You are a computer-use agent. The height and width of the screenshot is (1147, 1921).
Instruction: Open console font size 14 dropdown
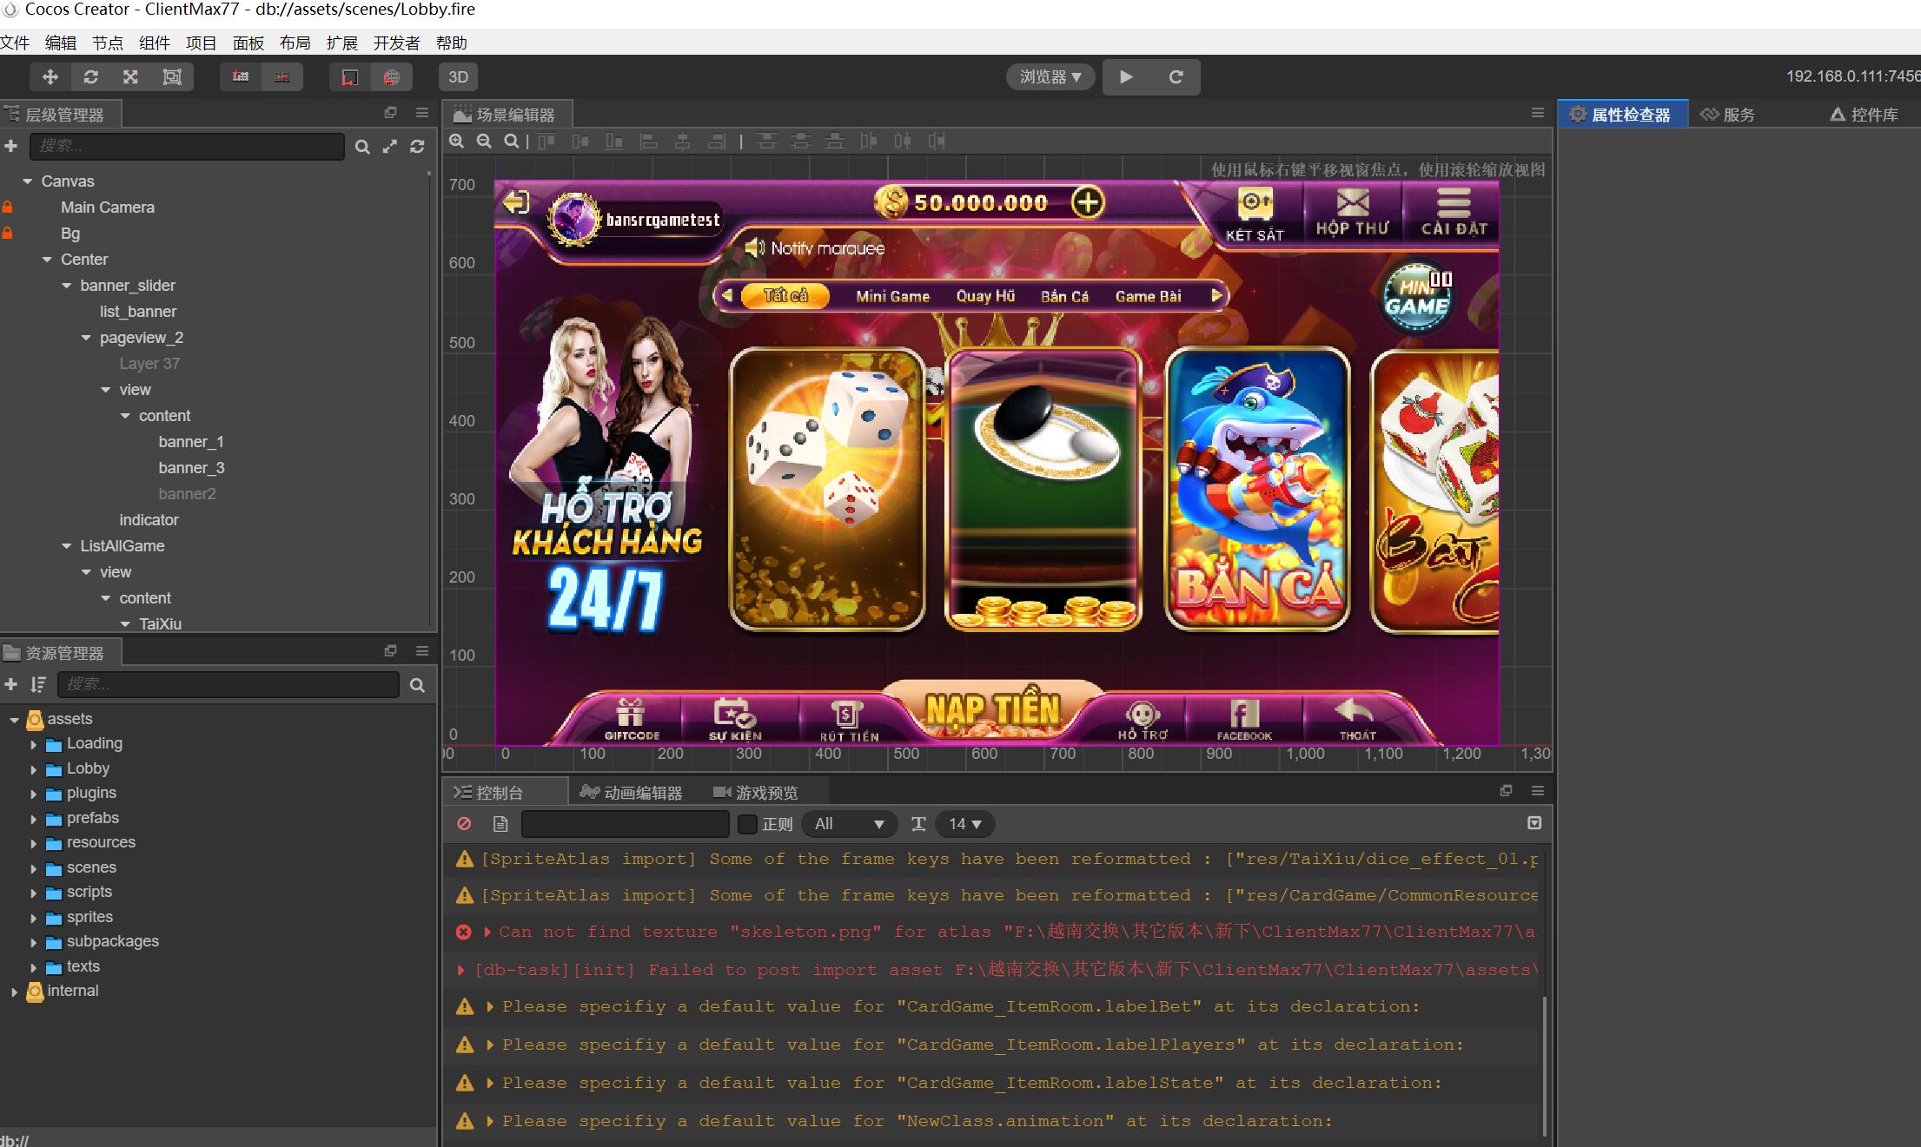point(964,824)
